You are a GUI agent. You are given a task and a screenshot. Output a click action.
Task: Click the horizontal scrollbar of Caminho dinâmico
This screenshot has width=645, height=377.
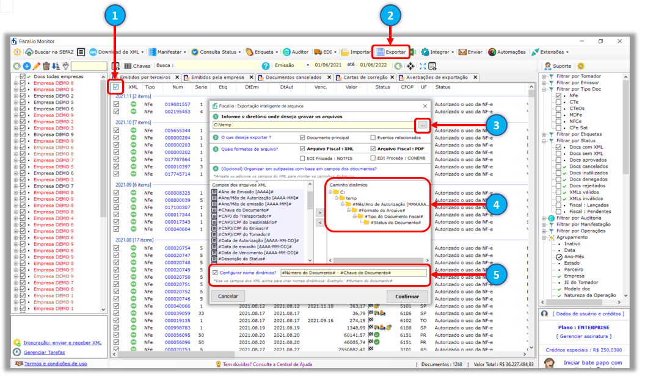[379, 260]
